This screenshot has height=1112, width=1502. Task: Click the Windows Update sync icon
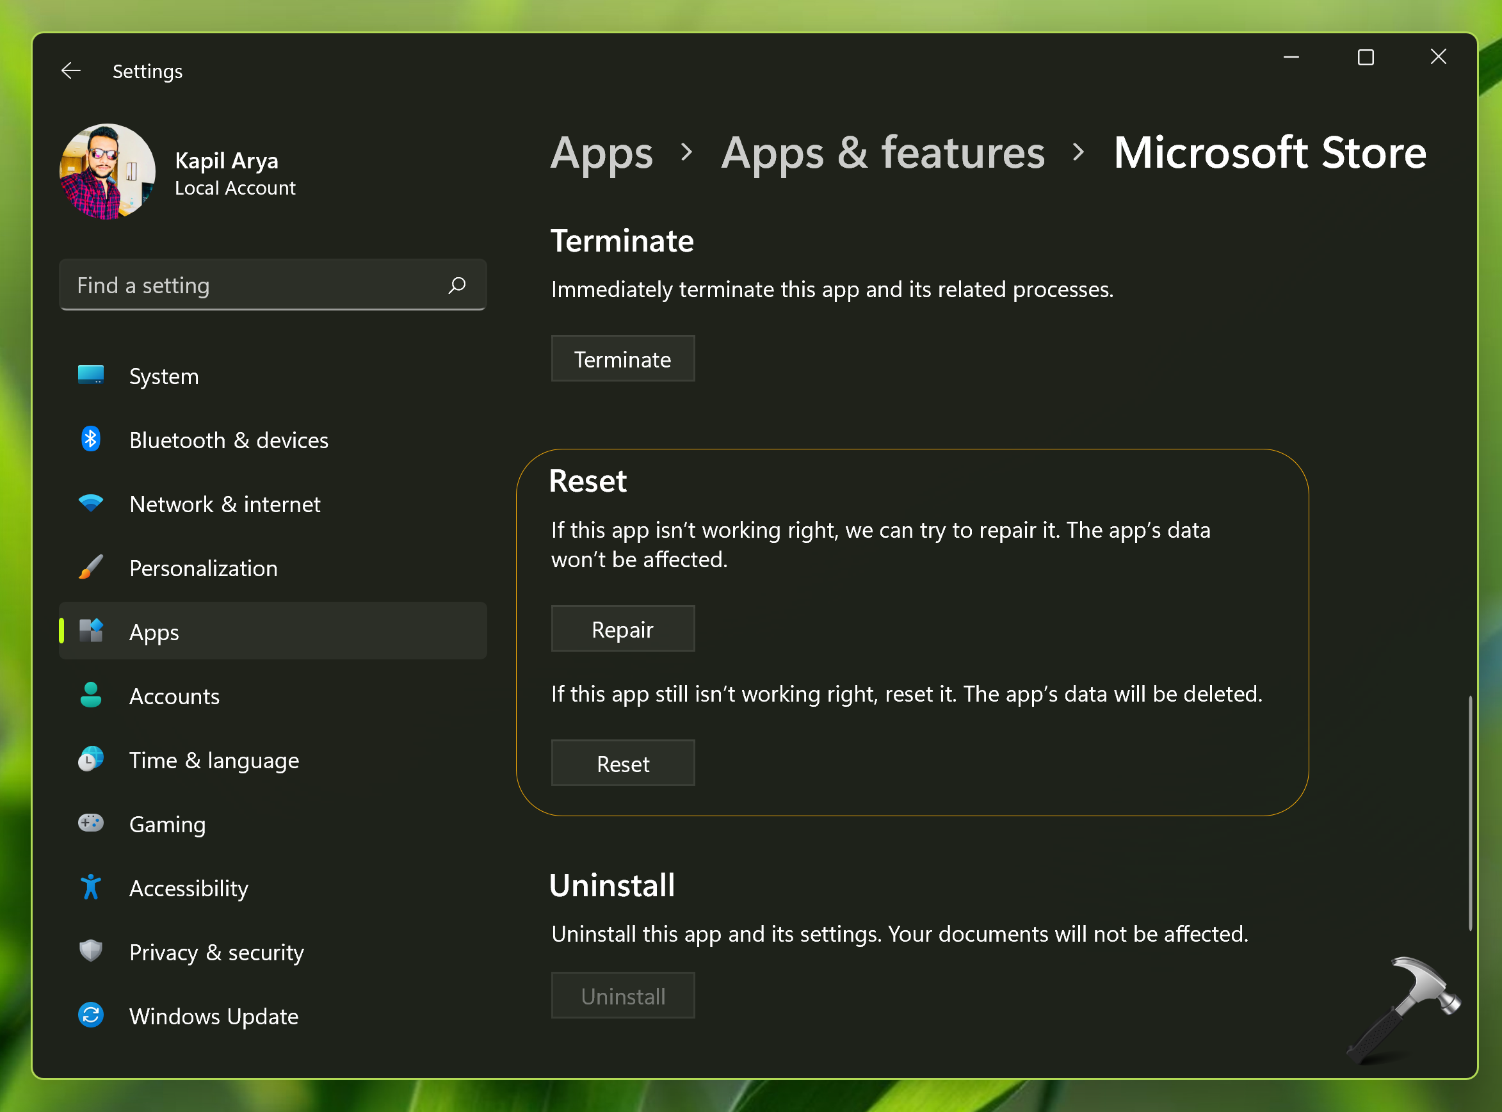[91, 1015]
